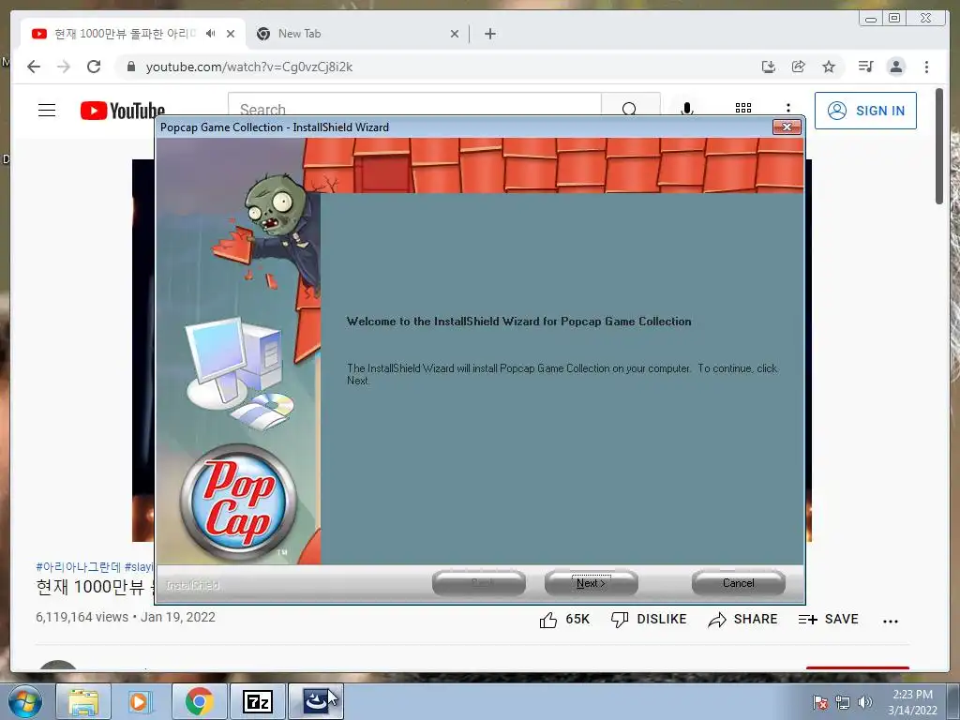Click Next in the InstallShield Wizard
This screenshot has width=960, height=720.
(591, 583)
